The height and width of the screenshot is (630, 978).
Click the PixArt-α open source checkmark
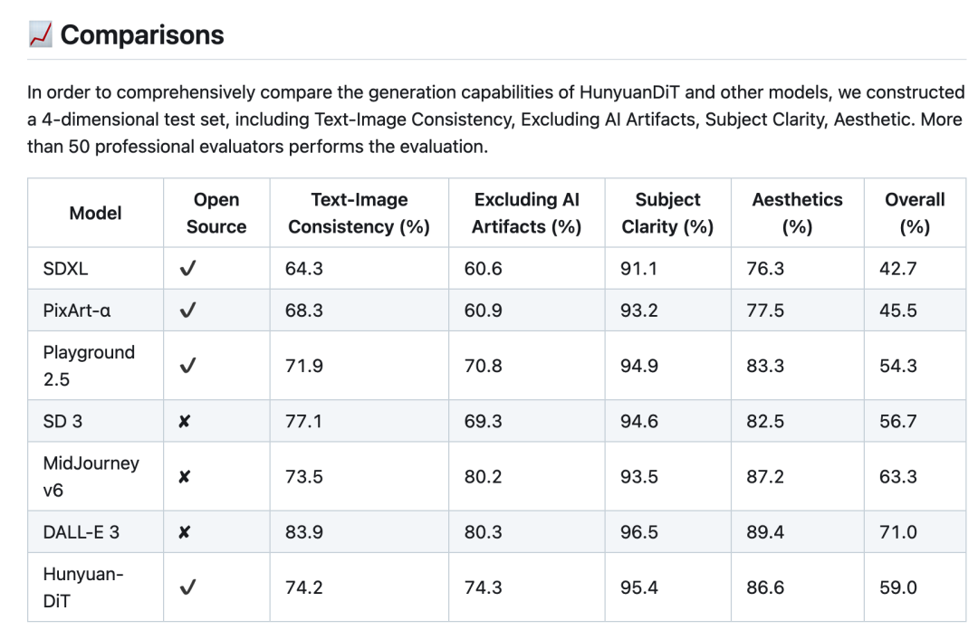coord(187,310)
